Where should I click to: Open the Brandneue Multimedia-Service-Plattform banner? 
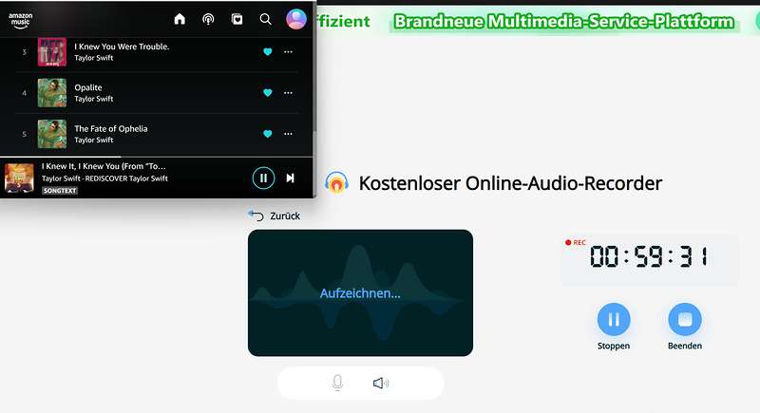(x=564, y=22)
